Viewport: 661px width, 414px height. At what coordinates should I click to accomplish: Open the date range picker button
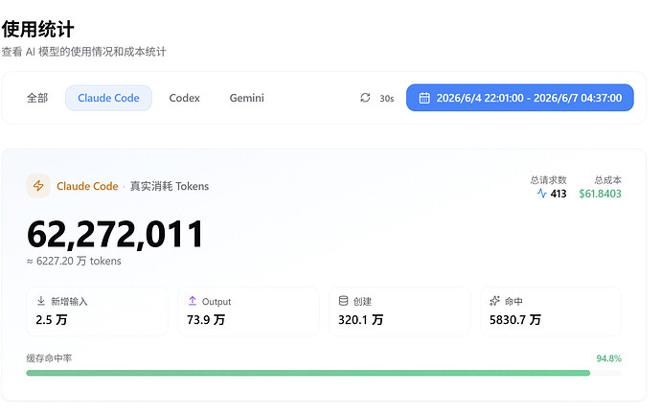(x=520, y=98)
